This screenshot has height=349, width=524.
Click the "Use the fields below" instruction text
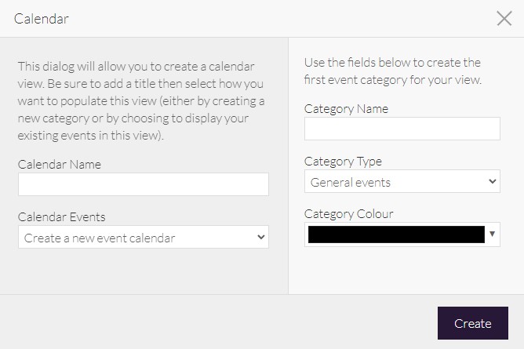coord(392,71)
